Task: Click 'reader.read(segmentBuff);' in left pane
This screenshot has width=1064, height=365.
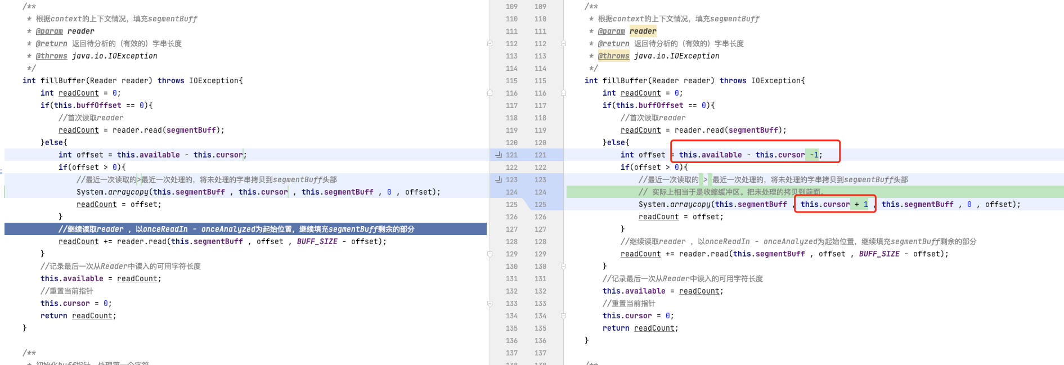Action: click(x=169, y=130)
